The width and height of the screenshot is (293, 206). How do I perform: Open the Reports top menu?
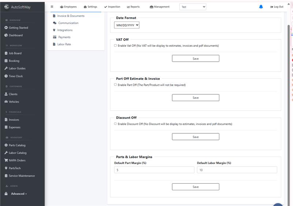[133, 7]
